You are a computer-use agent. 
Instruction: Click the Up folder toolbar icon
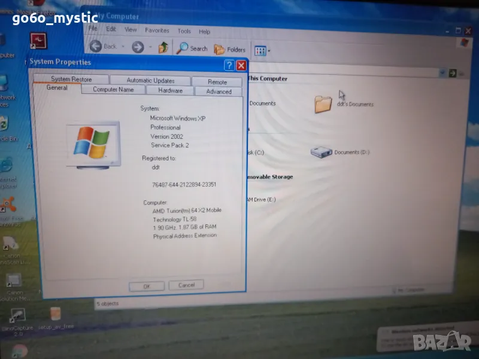[x=163, y=47]
